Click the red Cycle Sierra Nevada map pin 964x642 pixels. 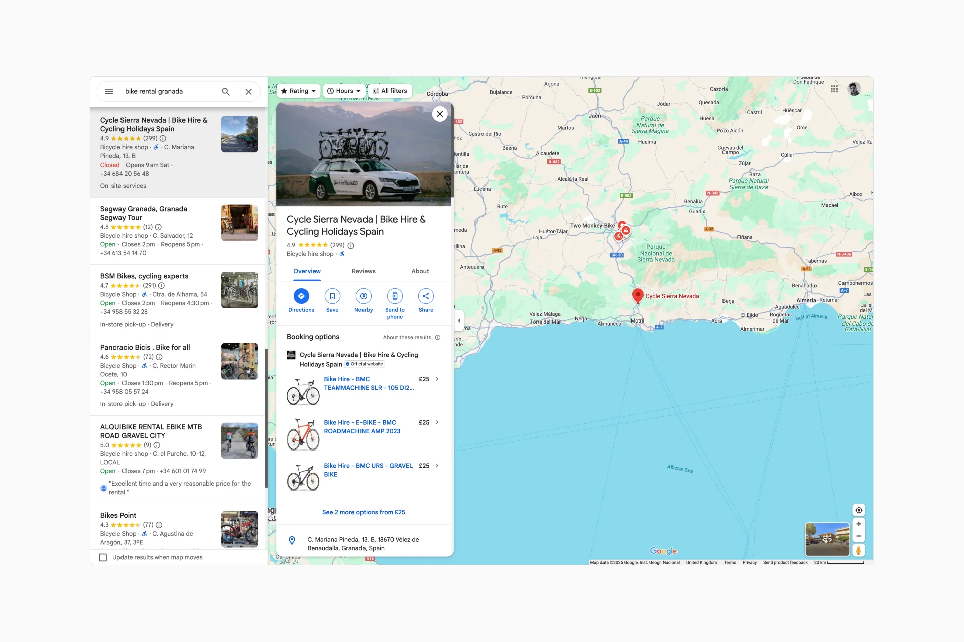point(638,296)
